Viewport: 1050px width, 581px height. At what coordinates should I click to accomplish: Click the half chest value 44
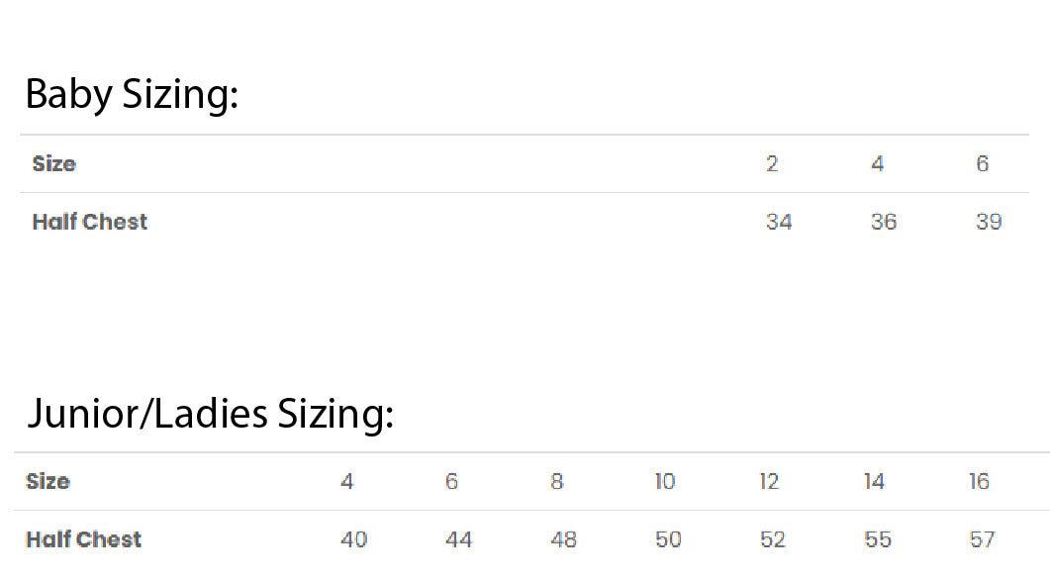pyautogui.click(x=458, y=539)
